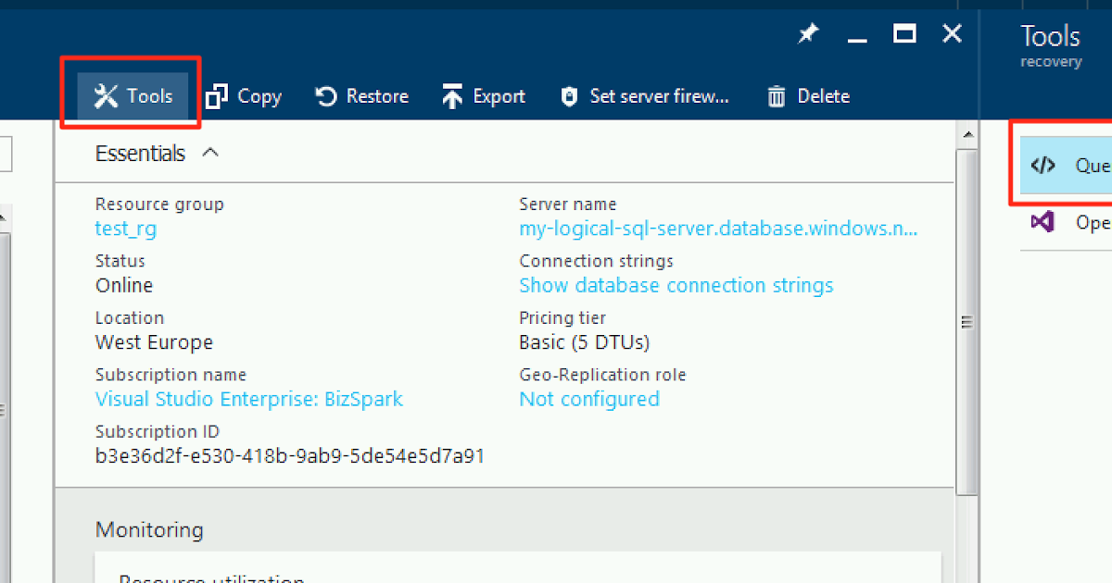The image size is (1112, 583).
Task: Configure Geo-Replication via Not configured link
Action: [589, 399]
